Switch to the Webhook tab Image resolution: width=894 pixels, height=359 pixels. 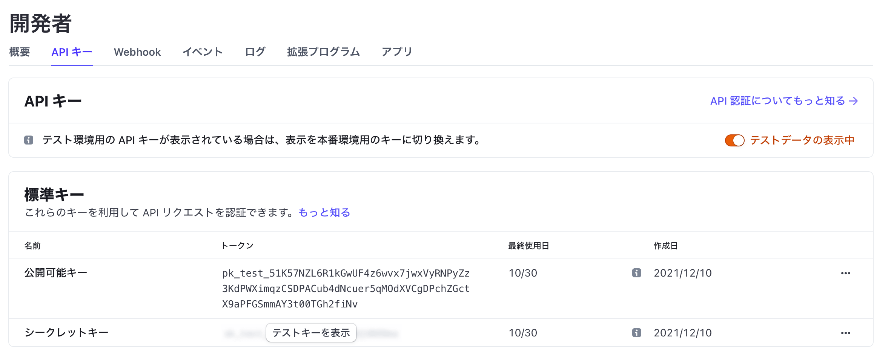pyautogui.click(x=137, y=52)
